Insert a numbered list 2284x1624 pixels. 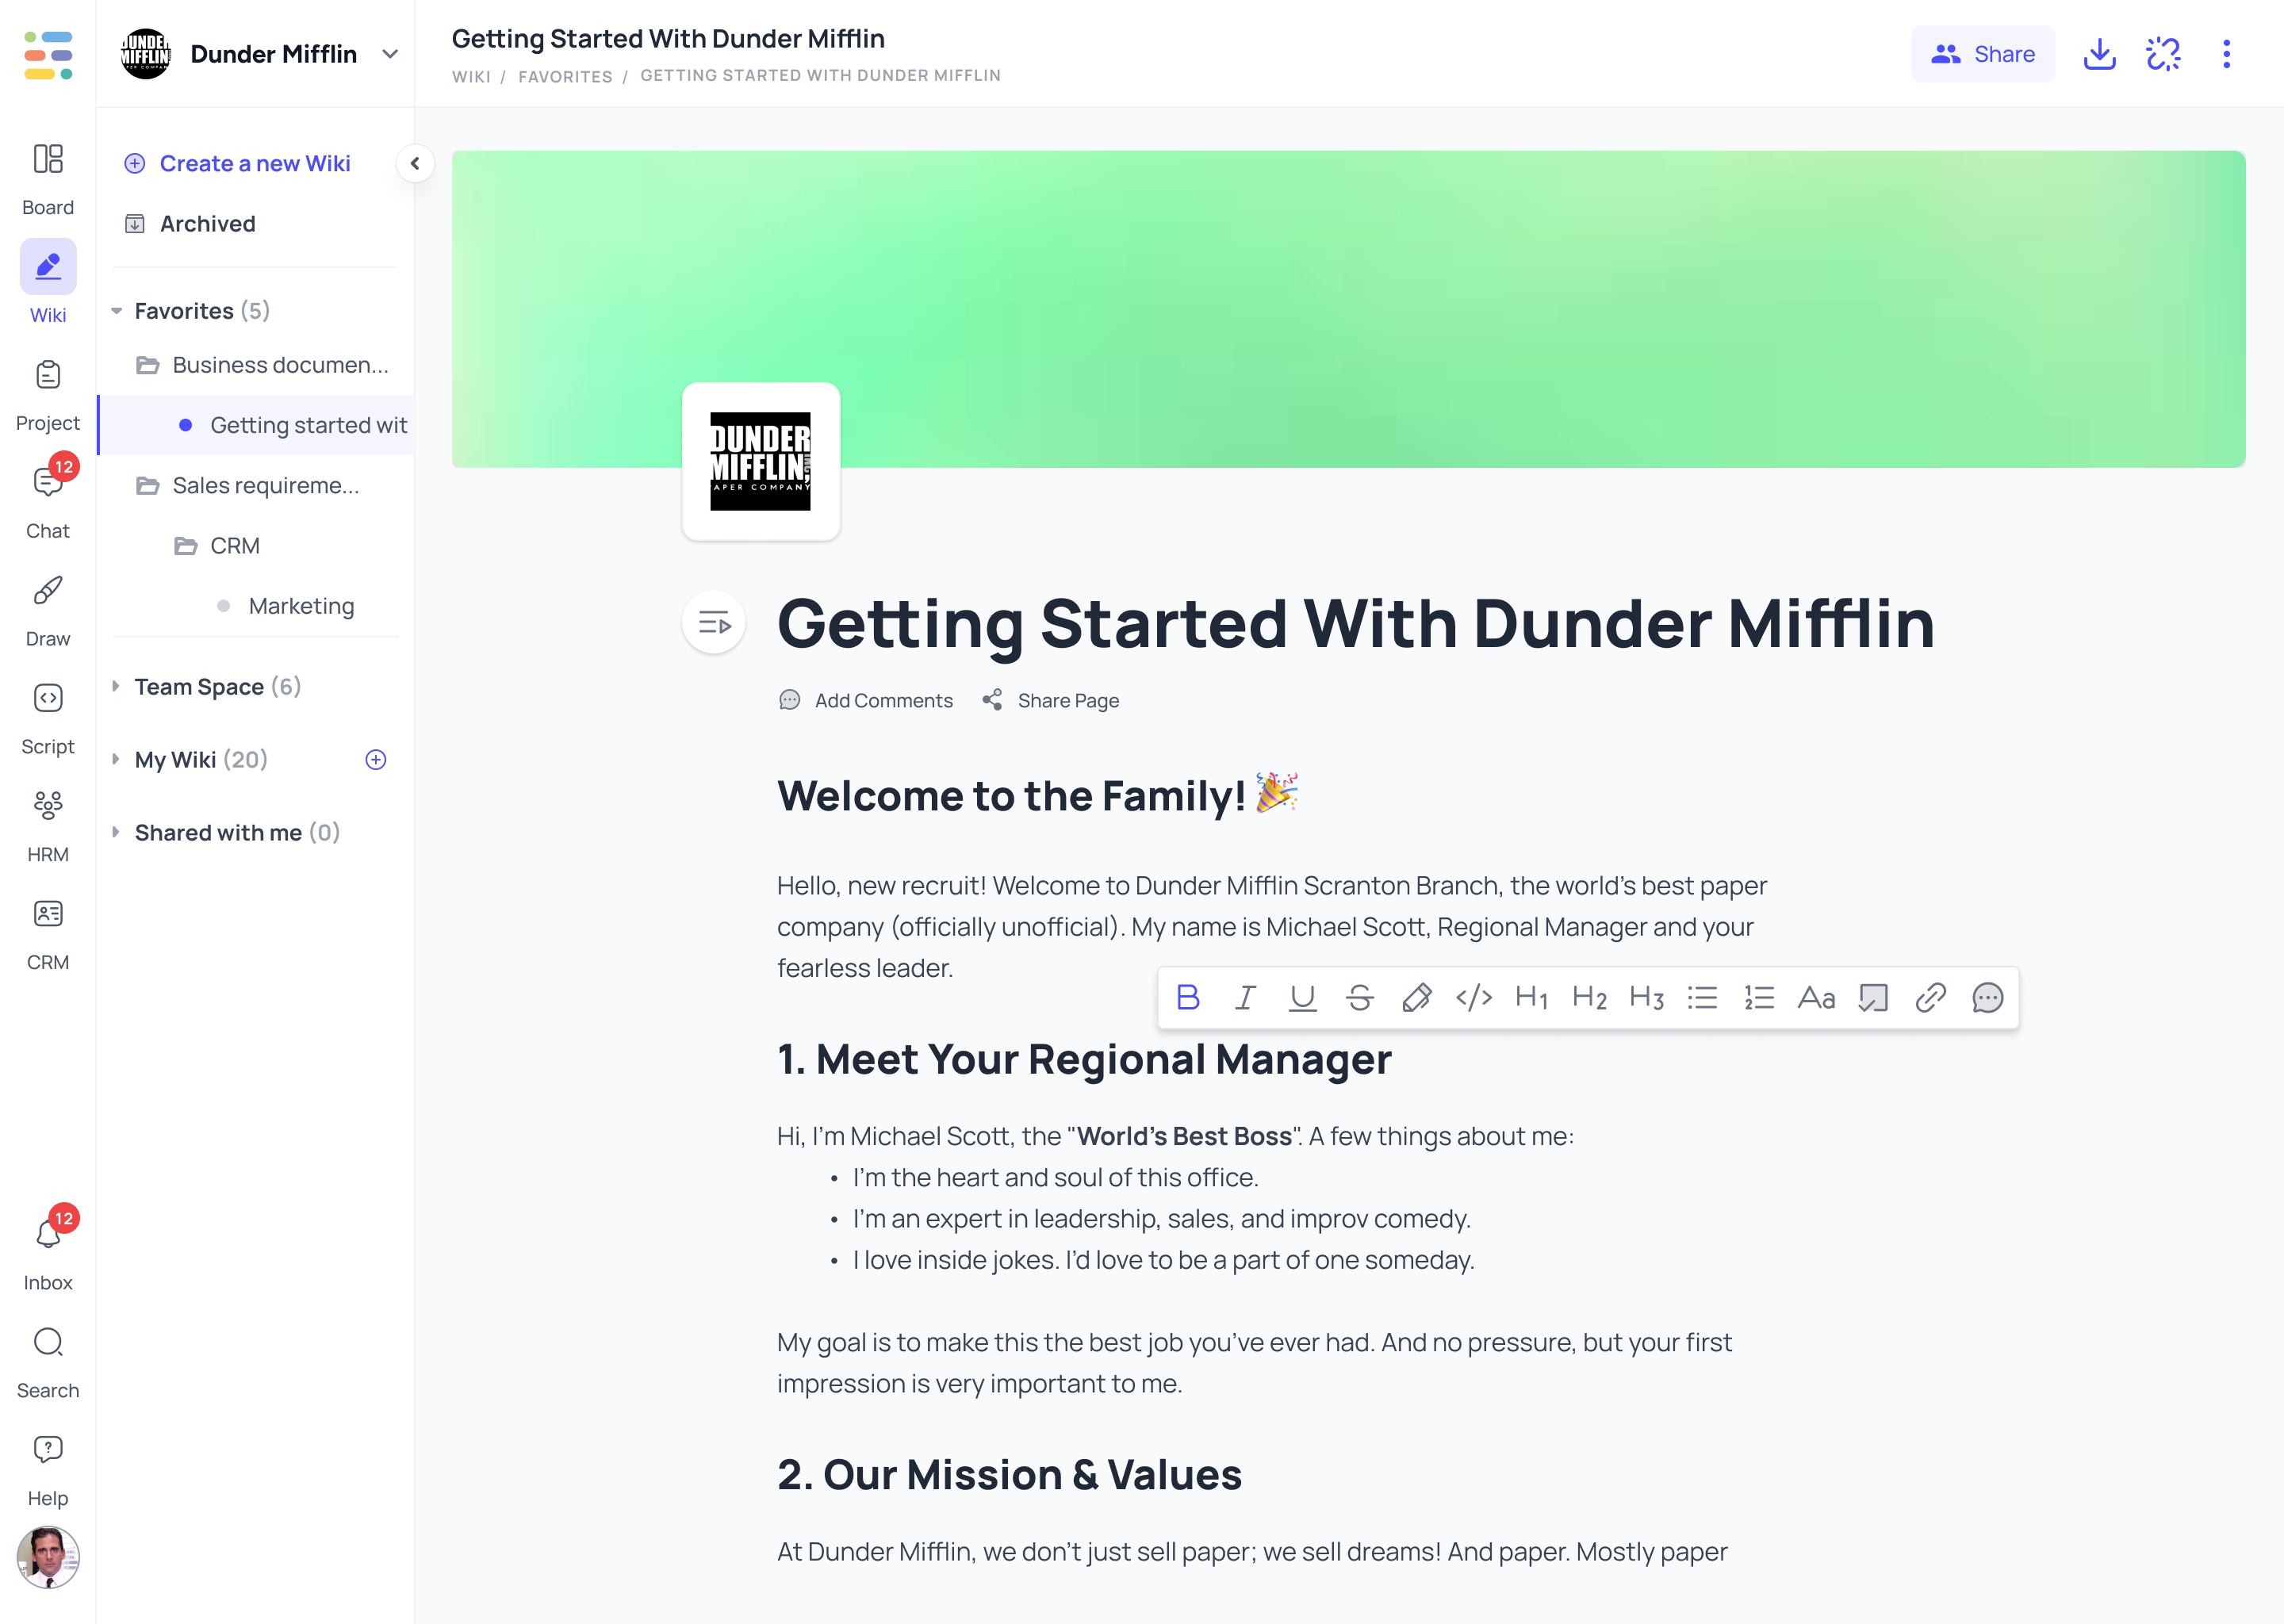pos(1759,997)
